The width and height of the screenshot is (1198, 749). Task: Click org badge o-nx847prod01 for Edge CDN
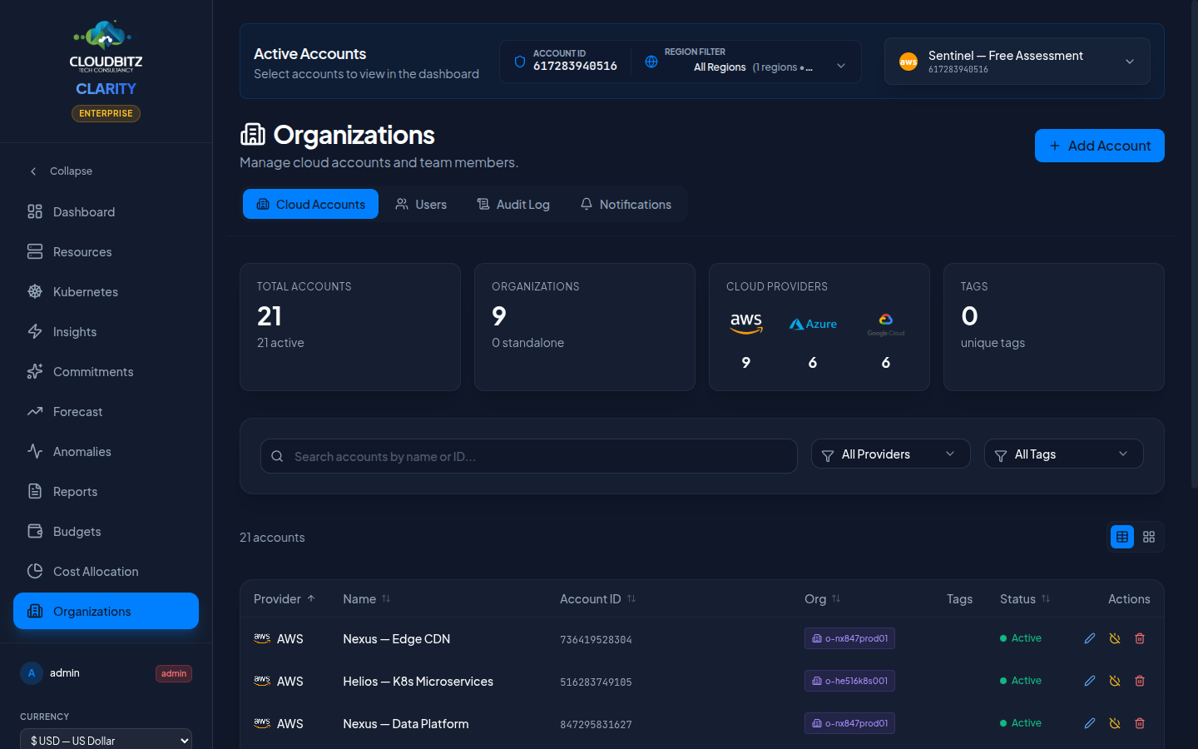(849, 638)
